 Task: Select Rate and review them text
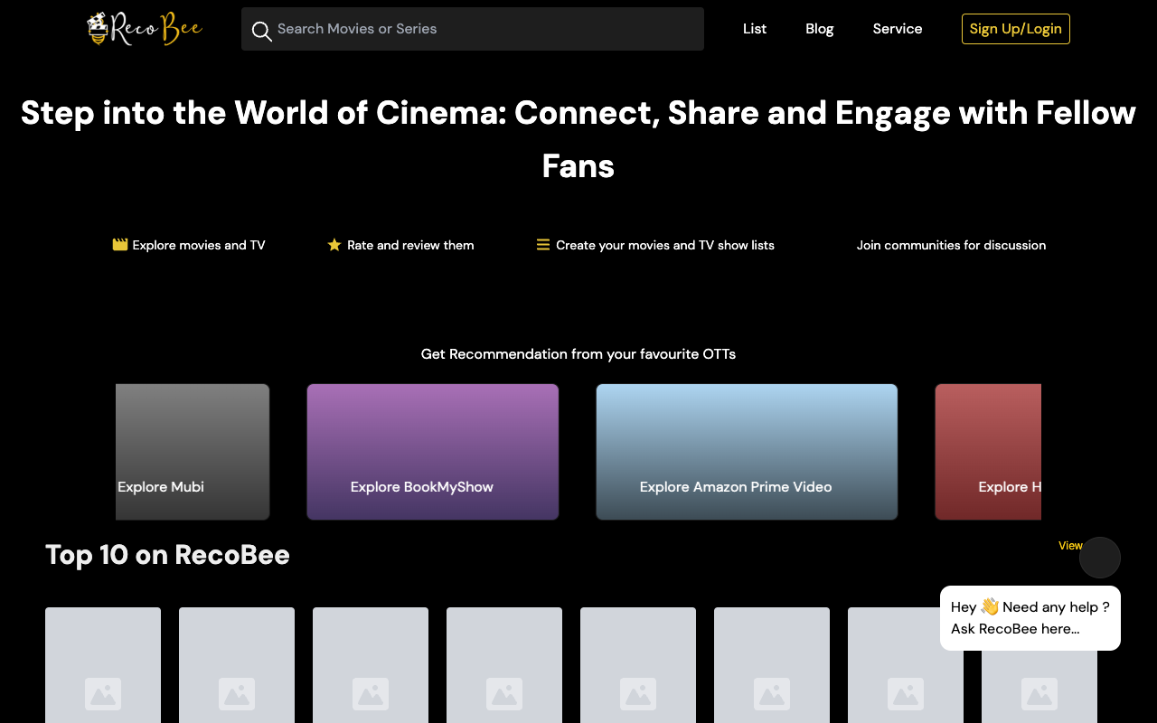[x=410, y=245]
